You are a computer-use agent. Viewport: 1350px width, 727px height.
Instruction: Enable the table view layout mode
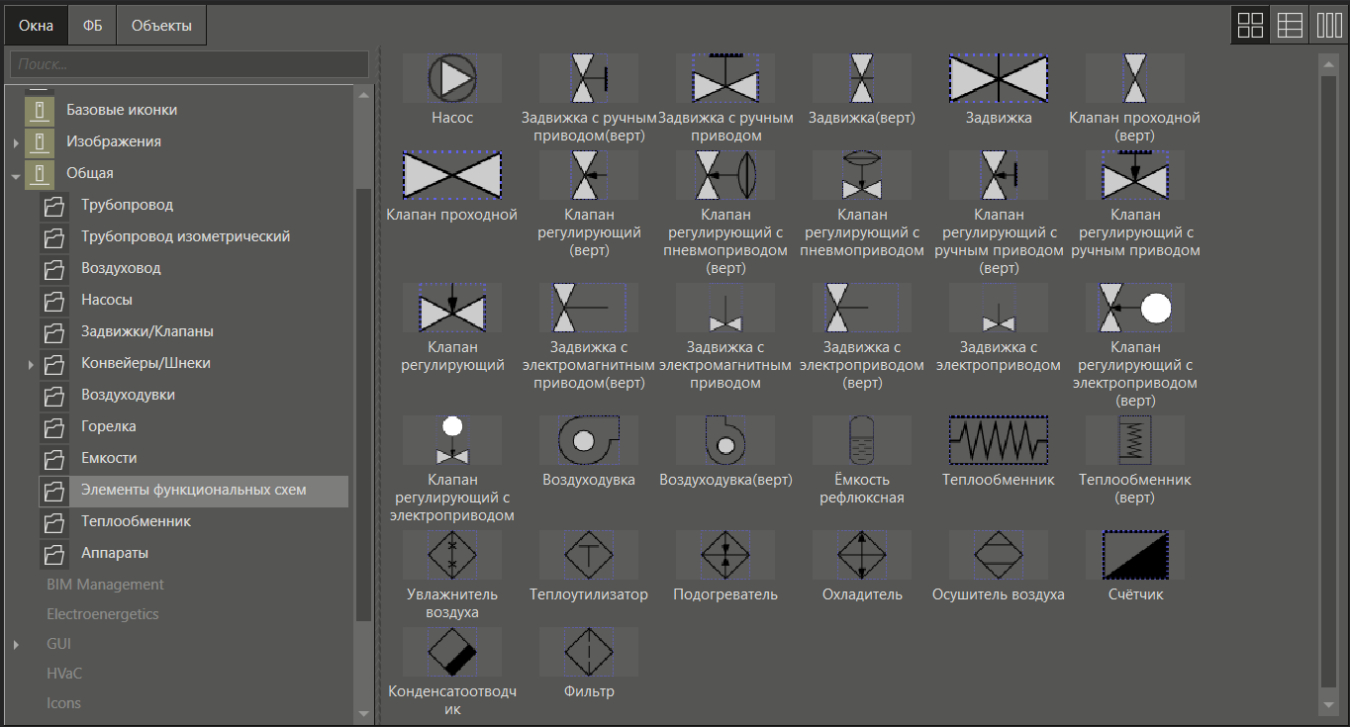pos(1289,24)
